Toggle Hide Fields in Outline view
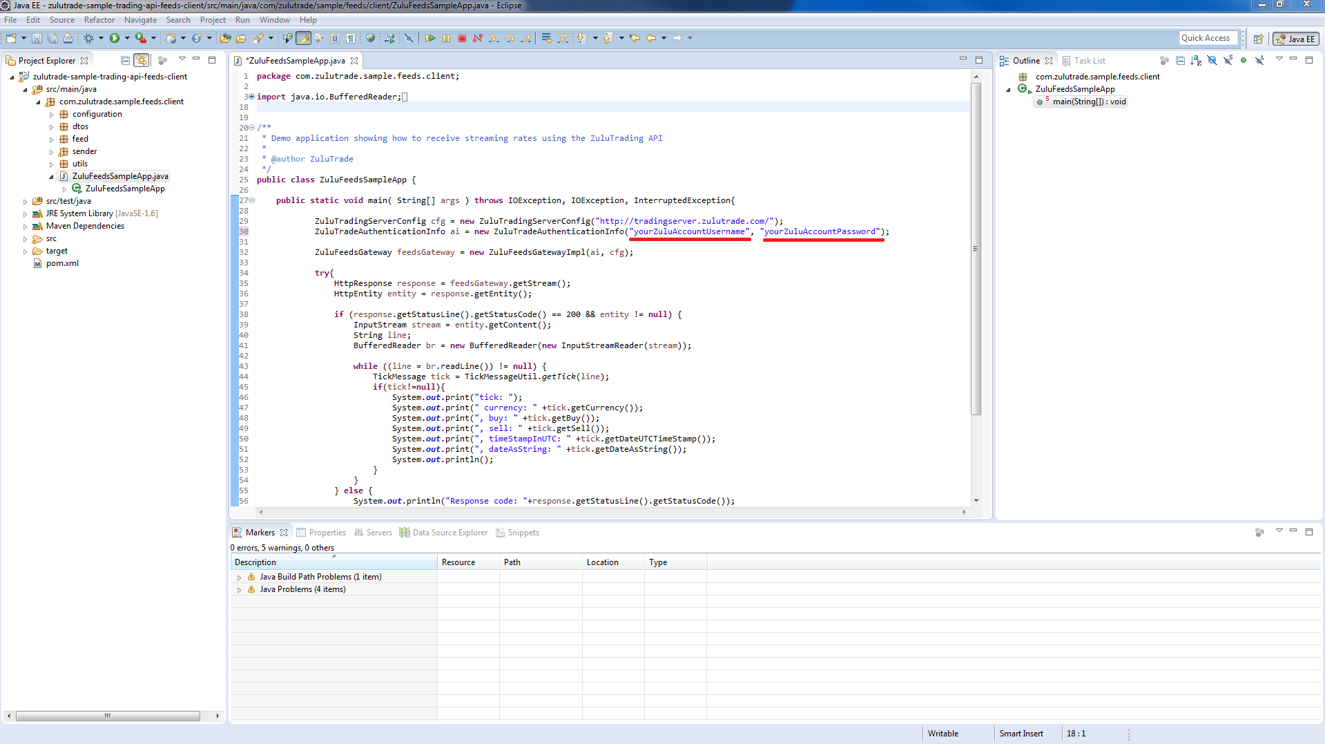This screenshot has height=744, width=1325. tap(1212, 61)
